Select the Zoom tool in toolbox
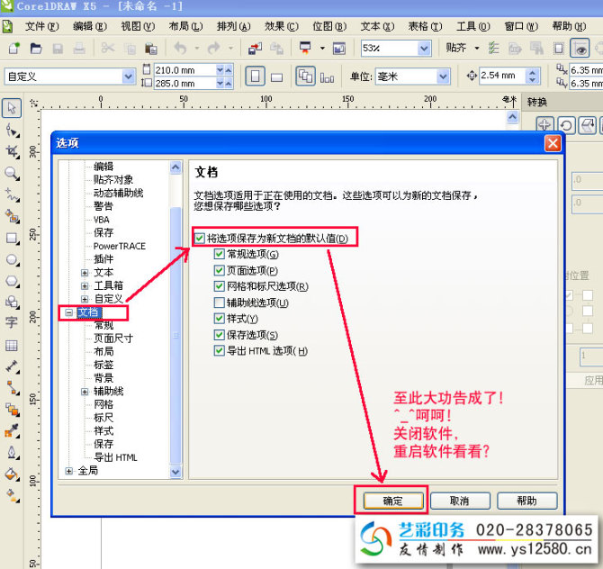603x569 pixels. (x=12, y=173)
